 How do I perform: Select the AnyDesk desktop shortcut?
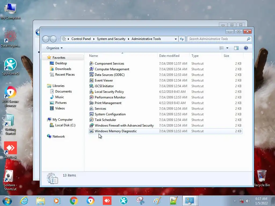(10, 150)
